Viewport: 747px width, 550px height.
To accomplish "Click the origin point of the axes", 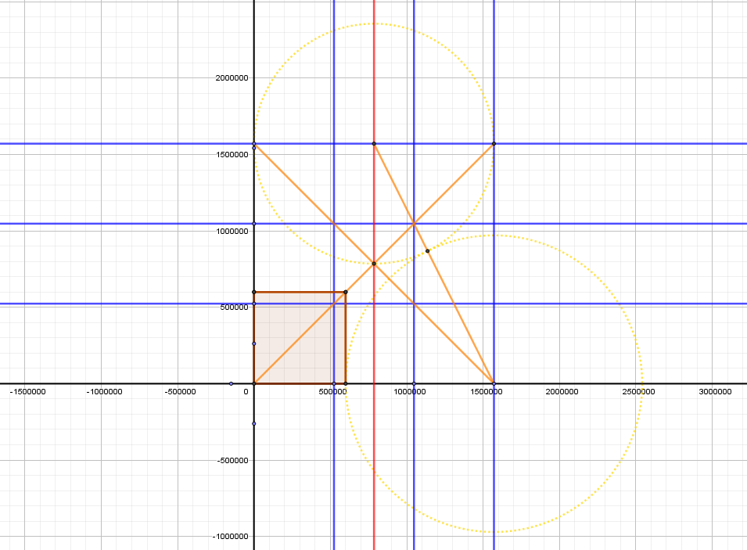I will [254, 383].
